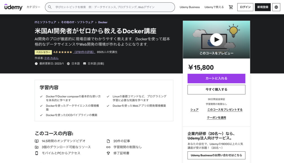Click the on-demand video icon

(37, 141)
